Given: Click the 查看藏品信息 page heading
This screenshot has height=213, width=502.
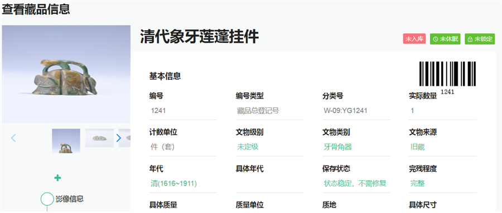Looking at the screenshot, I should point(36,9).
